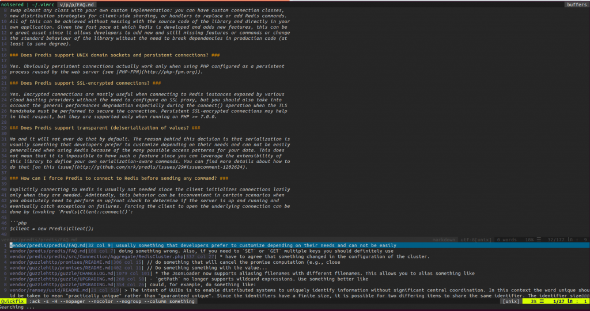Image resolution: width=590 pixels, height=311 pixels.
Task: Open UPGRADING.md line 260 quickfix entry
Action: [x=189, y=279]
